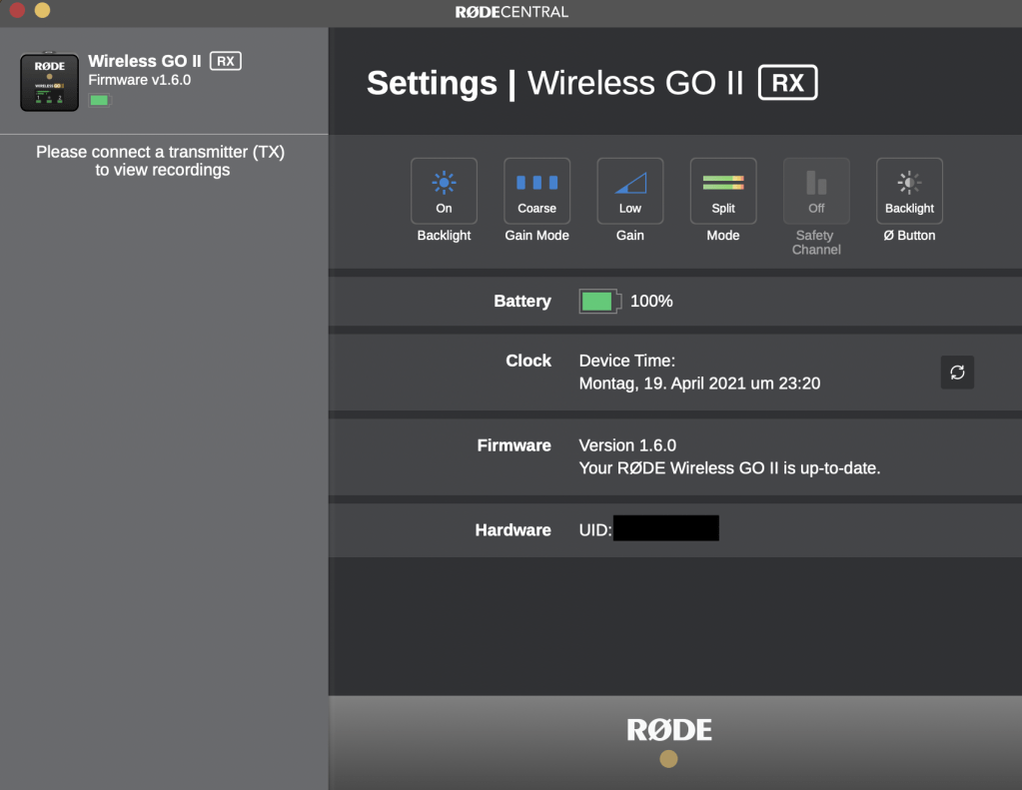
Task: Change the Low Gain level
Action: click(x=629, y=191)
